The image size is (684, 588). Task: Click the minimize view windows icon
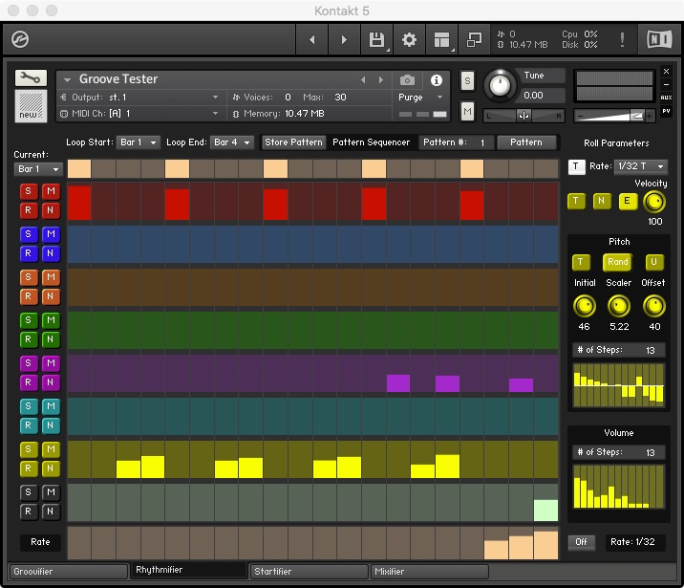474,40
